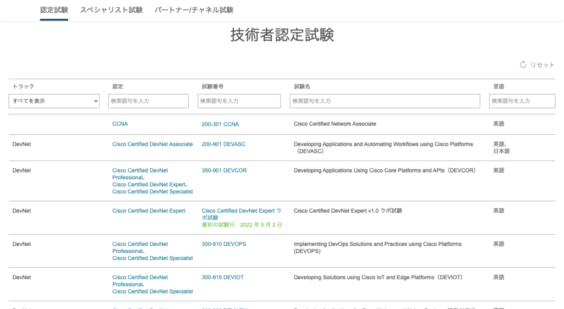Click the トラック column header

pyautogui.click(x=23, y=86)
